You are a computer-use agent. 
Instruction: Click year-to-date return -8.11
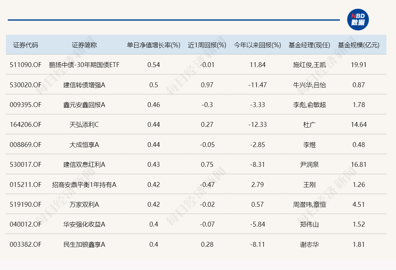click(x=258, y=245)
